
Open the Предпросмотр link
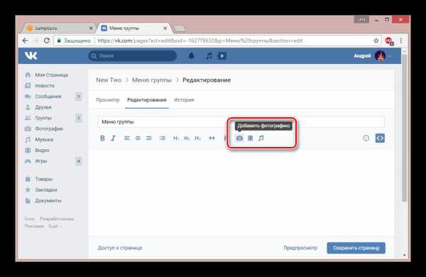[x=300, y=248]
